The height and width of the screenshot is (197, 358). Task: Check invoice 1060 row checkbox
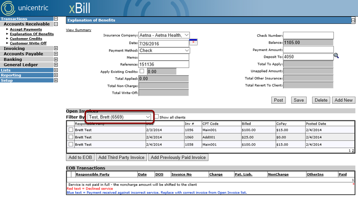tap(71, 137)
